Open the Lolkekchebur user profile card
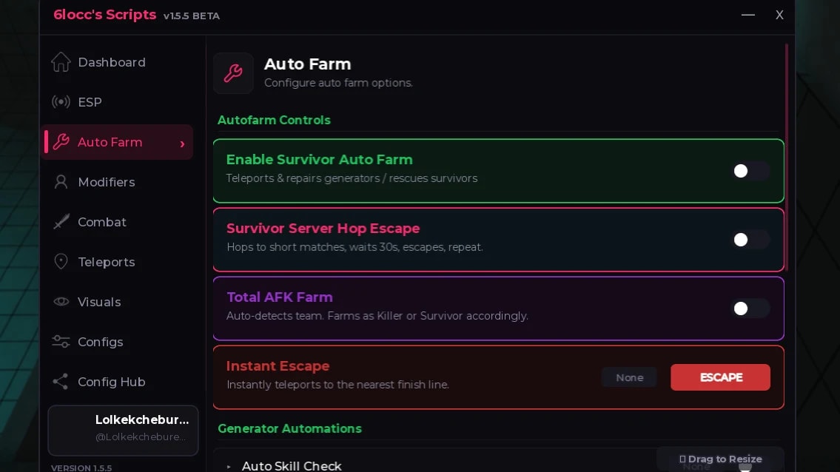The width and height of the screenshot is (840, 472). click(123, 431)
